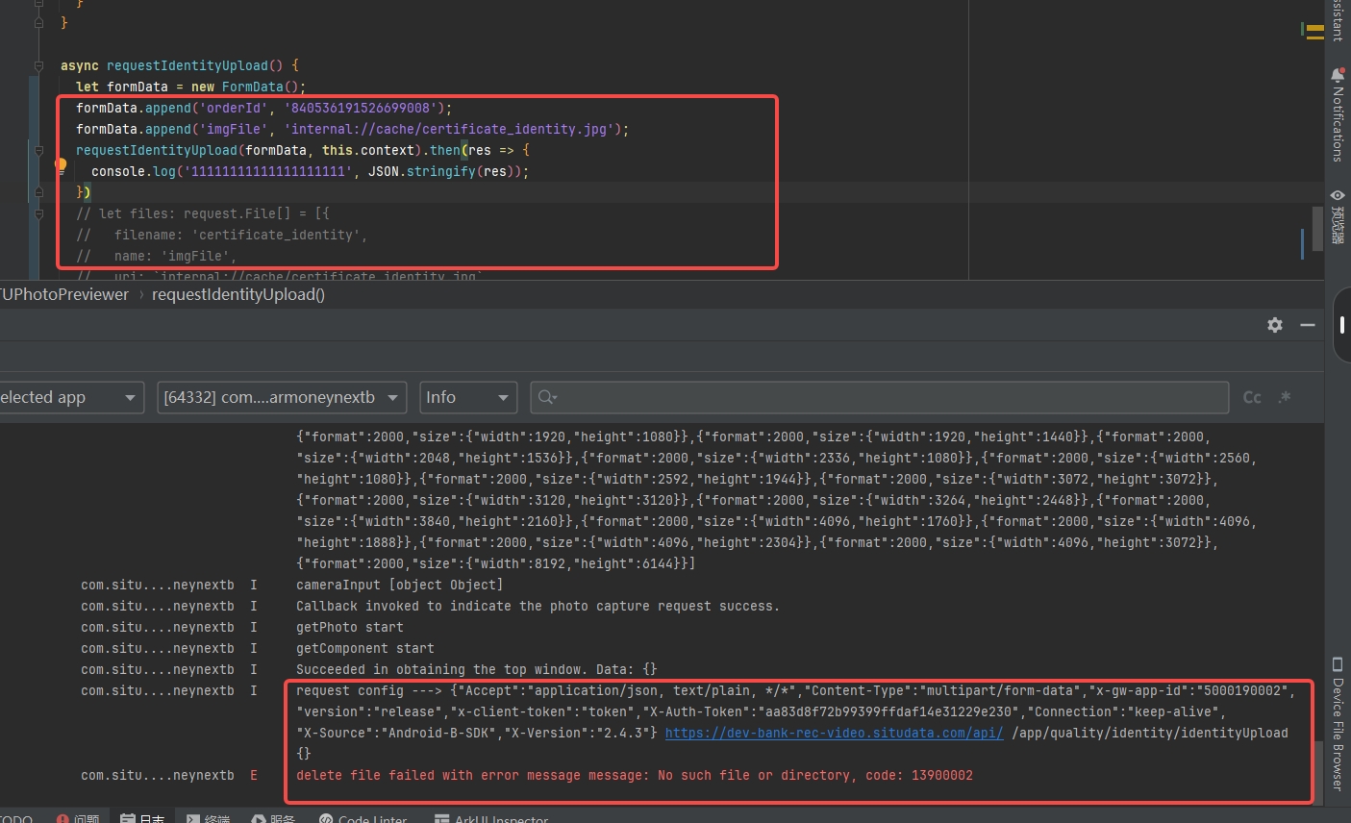The height and width of the screenshot is (823, 1351).
Task: Click the 'Callback invoked to indicate' log line
Action: click(538, 606)
